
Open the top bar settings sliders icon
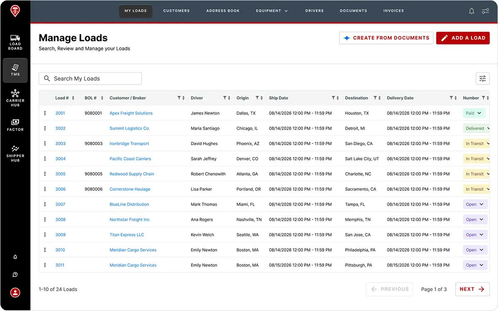(485, 11)
